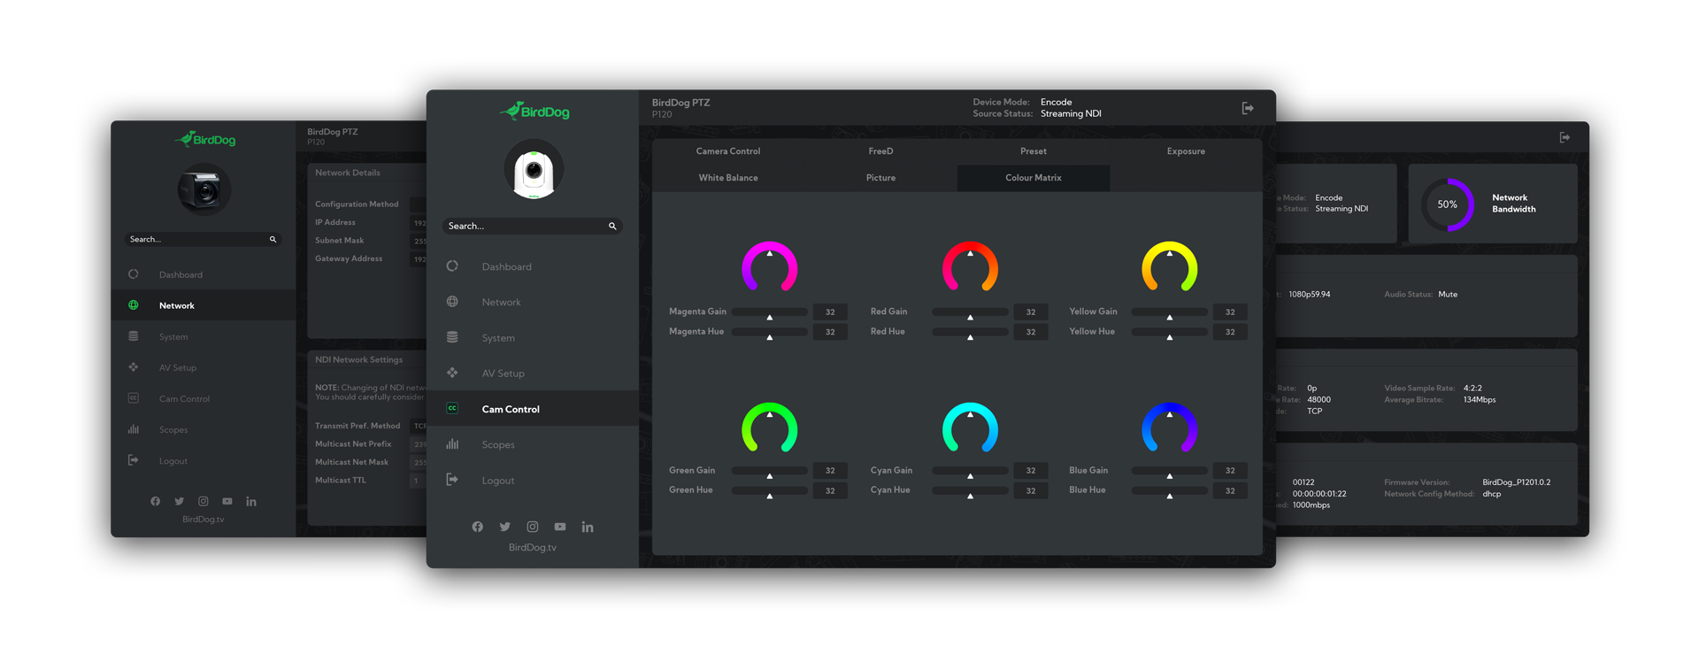This screenshot has height=670, width=1699.
Task: Click the Cam Control CC icon in center sidebar
Action: coord(452,408)
